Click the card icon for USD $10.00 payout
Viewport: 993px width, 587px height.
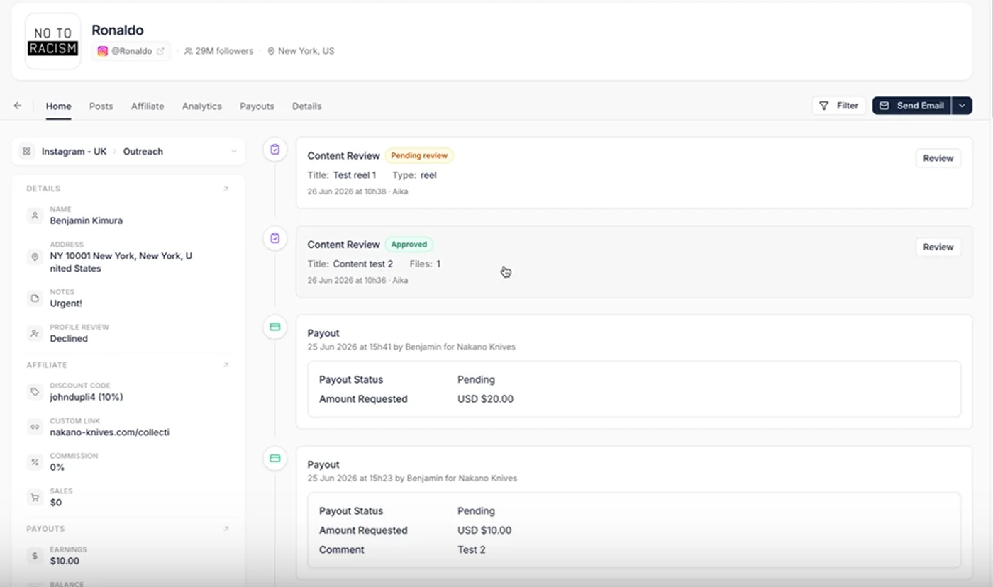(275, 458)
